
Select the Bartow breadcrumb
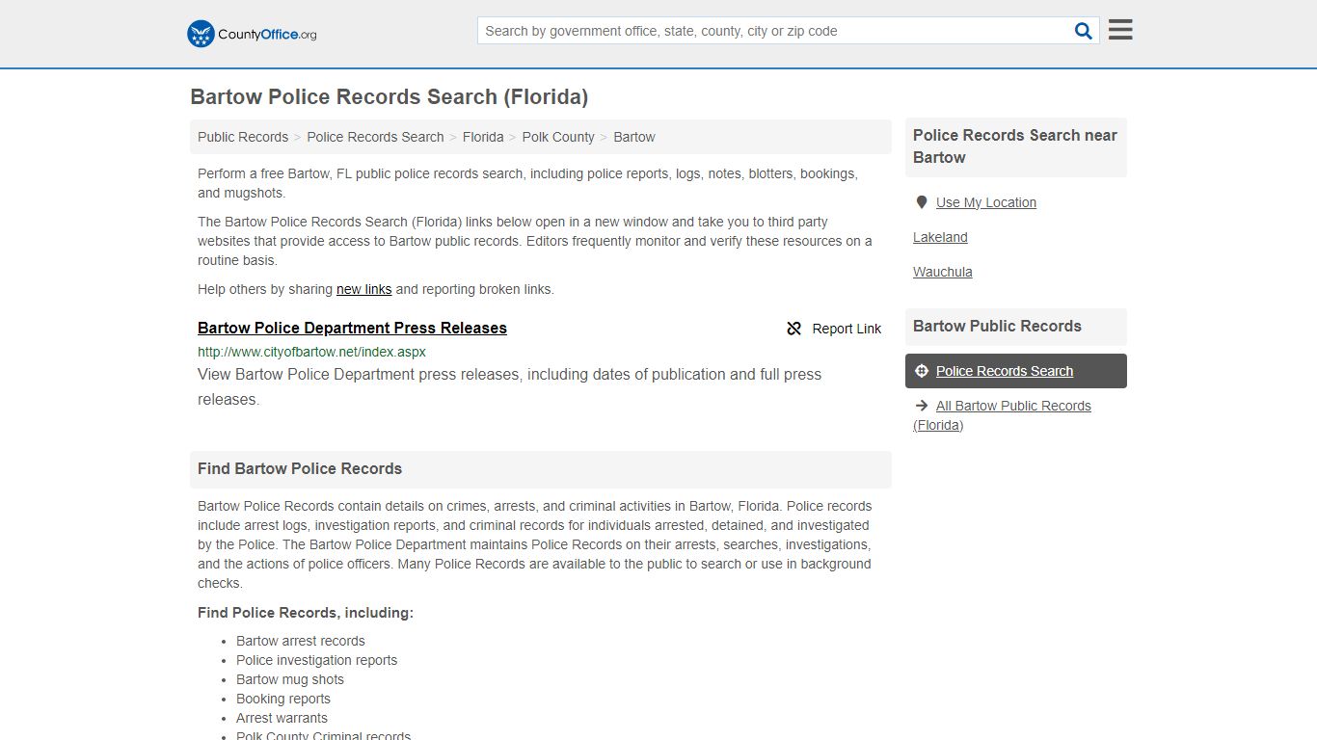point(634,137)
